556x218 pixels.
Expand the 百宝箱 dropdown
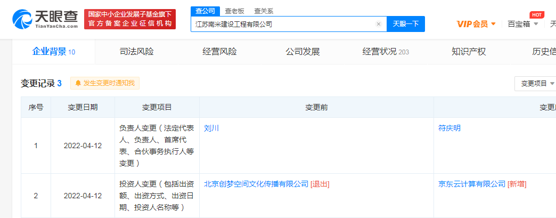523,24
